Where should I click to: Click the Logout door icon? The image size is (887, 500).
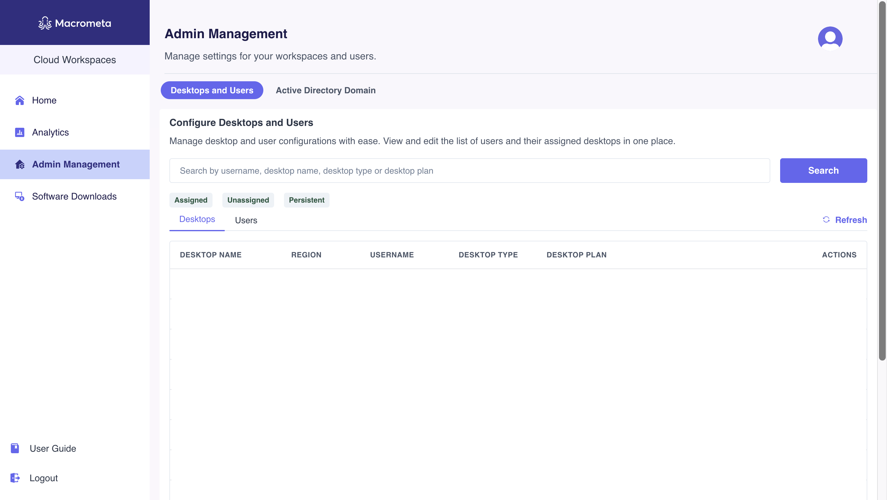[x=15, y=478]
